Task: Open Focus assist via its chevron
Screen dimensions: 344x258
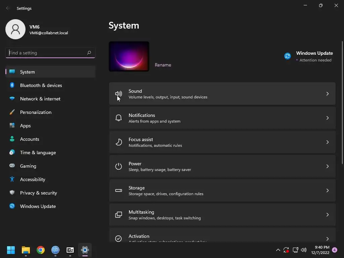Action: (327, 142)
